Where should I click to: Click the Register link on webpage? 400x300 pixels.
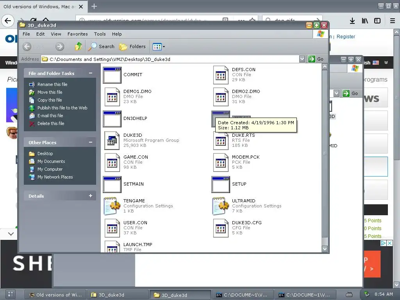tap(346, 36)
